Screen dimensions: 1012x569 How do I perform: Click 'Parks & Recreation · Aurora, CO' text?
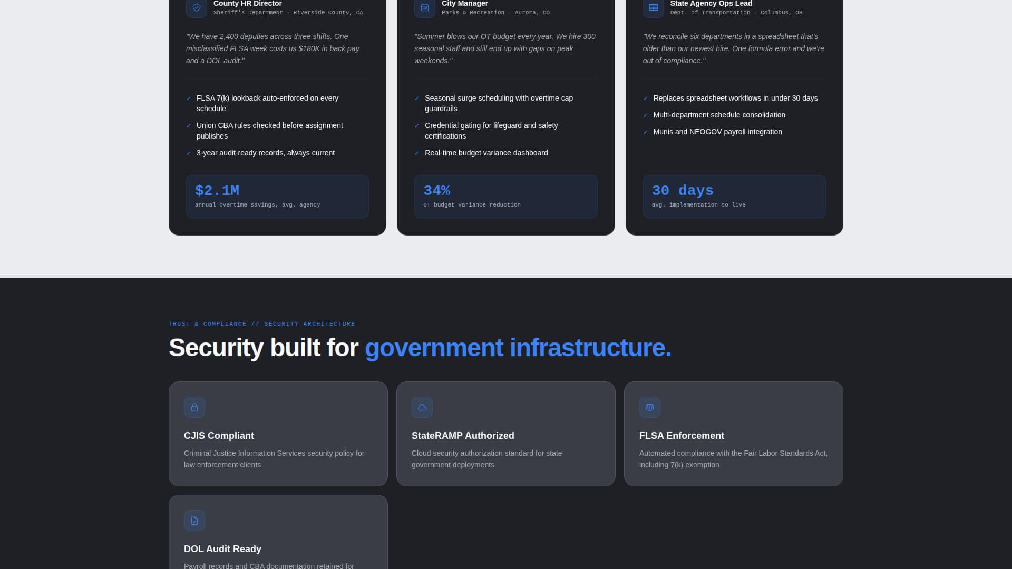pos(495,13)
